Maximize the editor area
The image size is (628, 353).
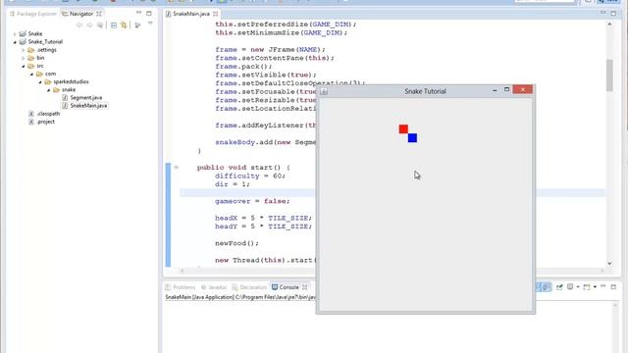tap(613, 13)
